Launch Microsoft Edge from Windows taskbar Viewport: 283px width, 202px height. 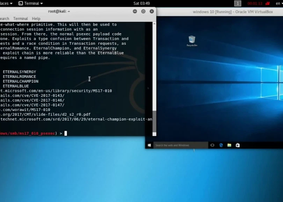pos(221,145)
